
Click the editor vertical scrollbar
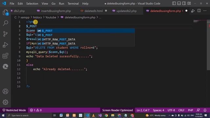point(208,45)
